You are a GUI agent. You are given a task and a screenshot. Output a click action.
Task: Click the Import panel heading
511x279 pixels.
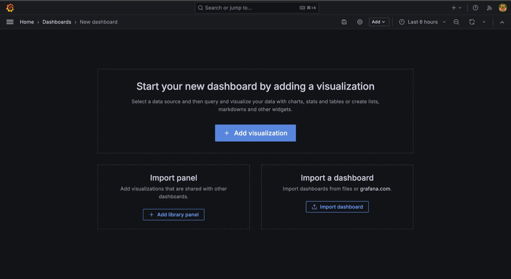tap(174, 178)
